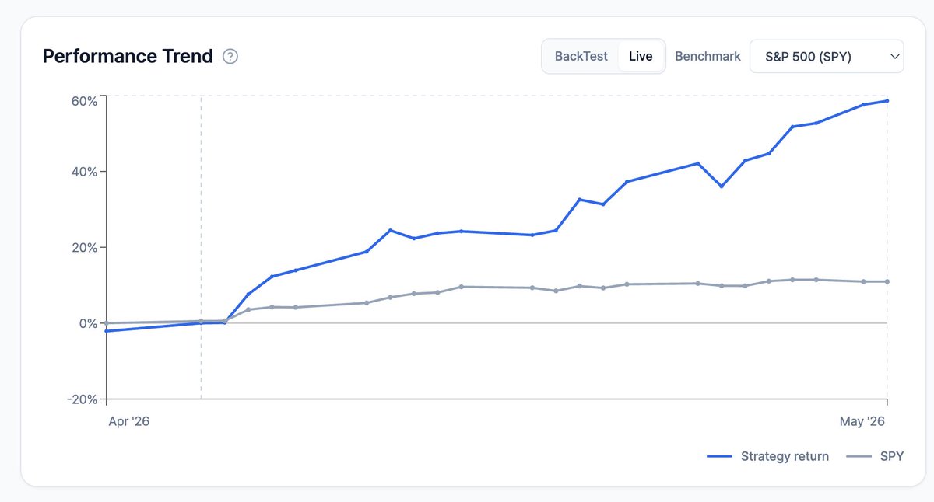This screenshot has width=934, height=502.
Task: Open the S&P 500 (SPY) benchmark dropdown
Action: pos(827,57)
